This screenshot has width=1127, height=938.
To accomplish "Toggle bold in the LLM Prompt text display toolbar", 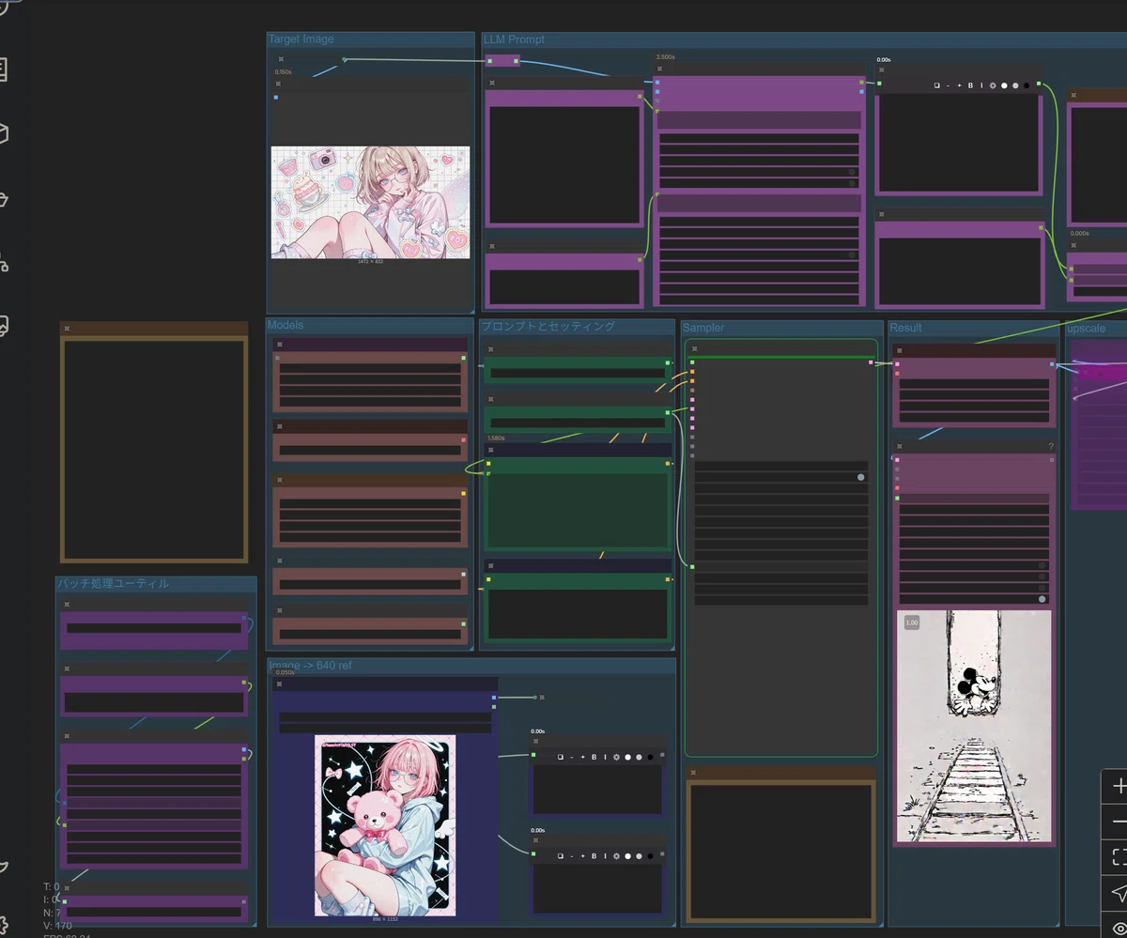I will (x=970, y=85).
